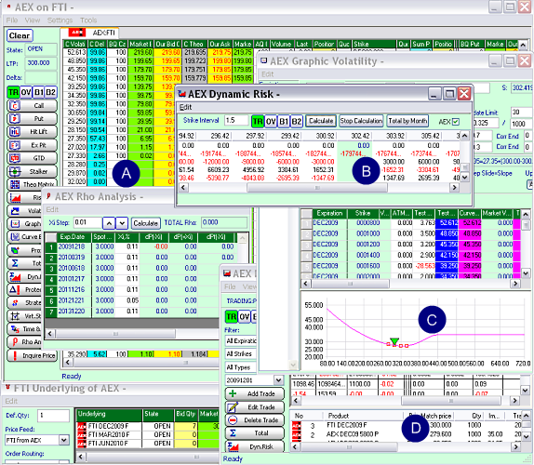Toggle B2 mode in main AEX window
Viewport: 534px width, 465px height.
[50, 92]
